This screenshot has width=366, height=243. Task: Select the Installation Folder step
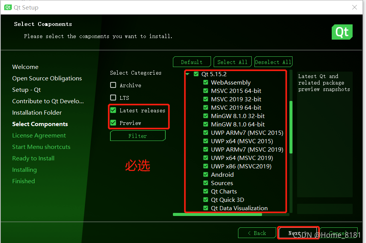pos(37,113)
